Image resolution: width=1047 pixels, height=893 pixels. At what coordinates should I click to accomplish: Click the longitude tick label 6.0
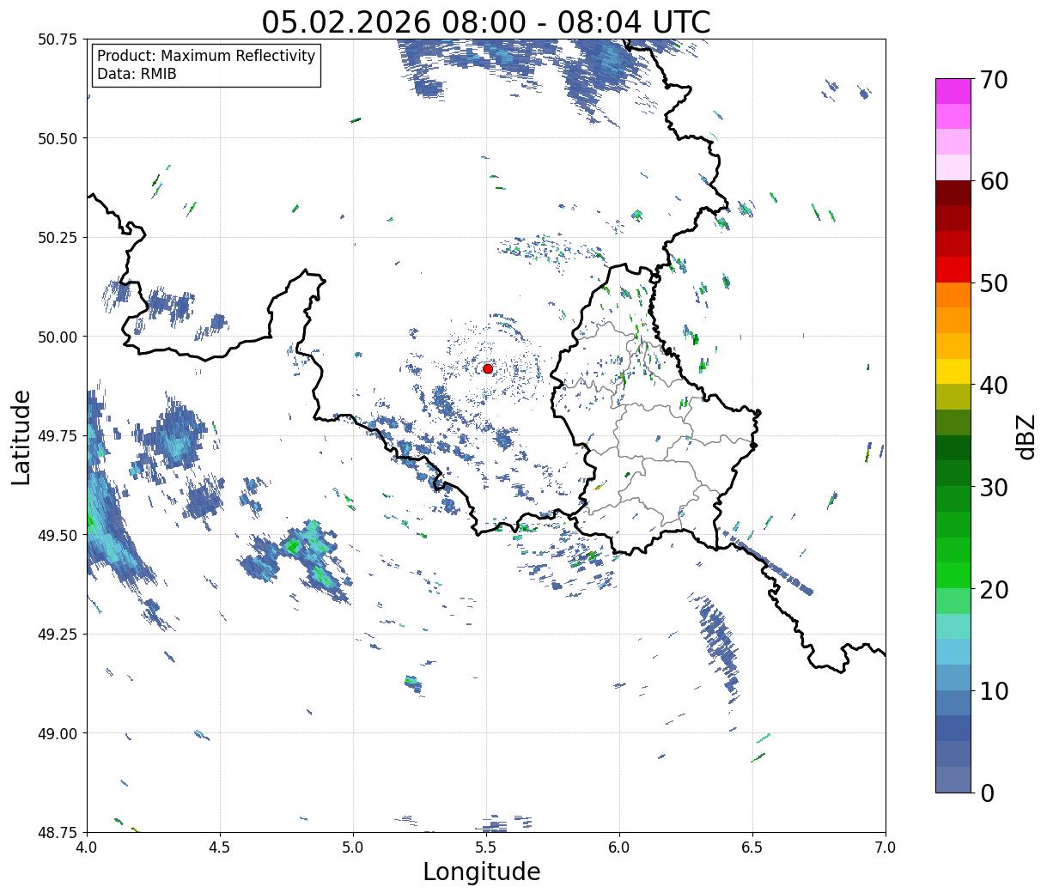[619, 847]
